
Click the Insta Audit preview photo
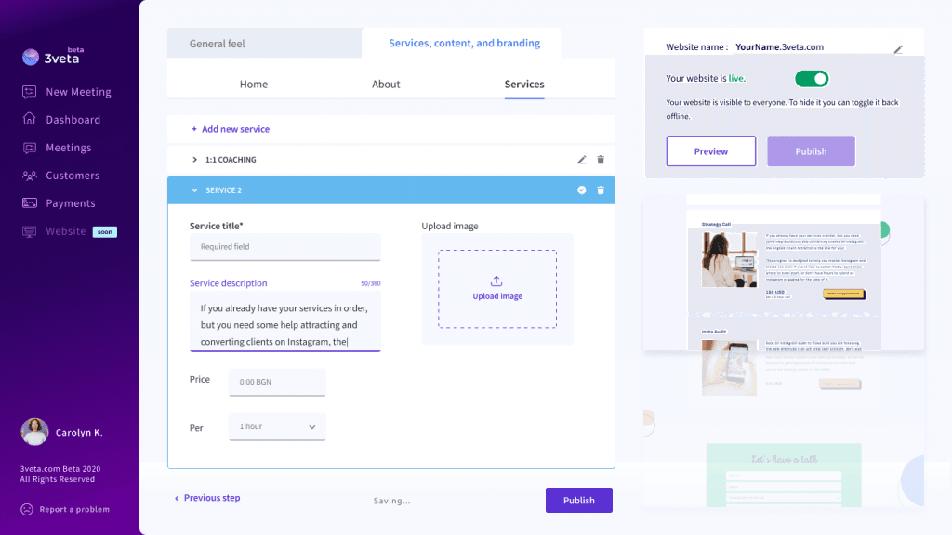point(729,368)
